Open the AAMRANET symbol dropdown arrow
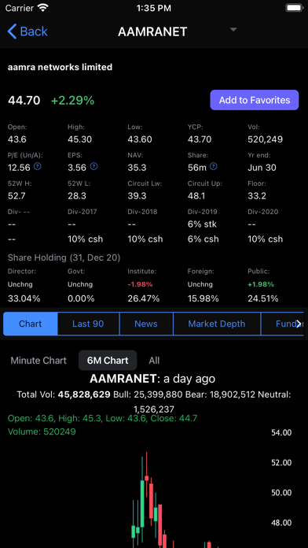 [x=233, y=29]
